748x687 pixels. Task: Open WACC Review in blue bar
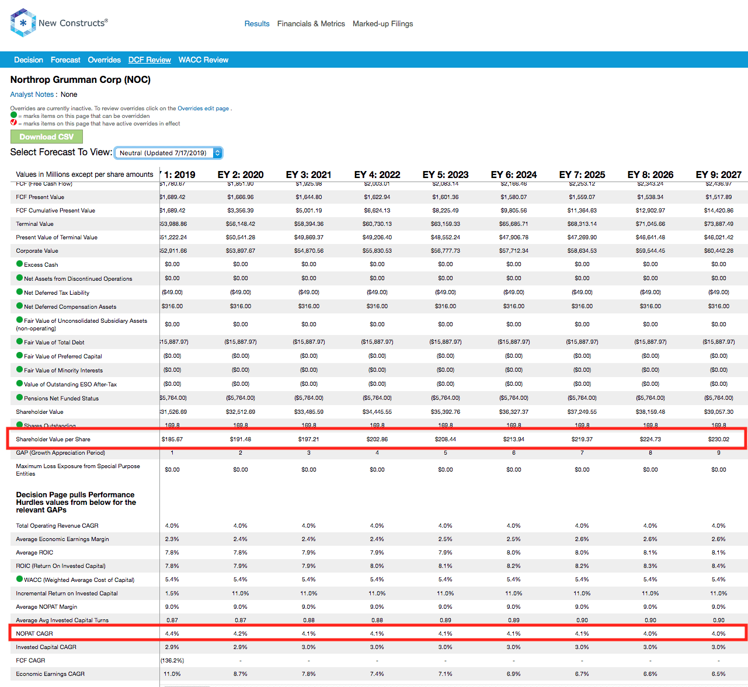coord(203,60)
